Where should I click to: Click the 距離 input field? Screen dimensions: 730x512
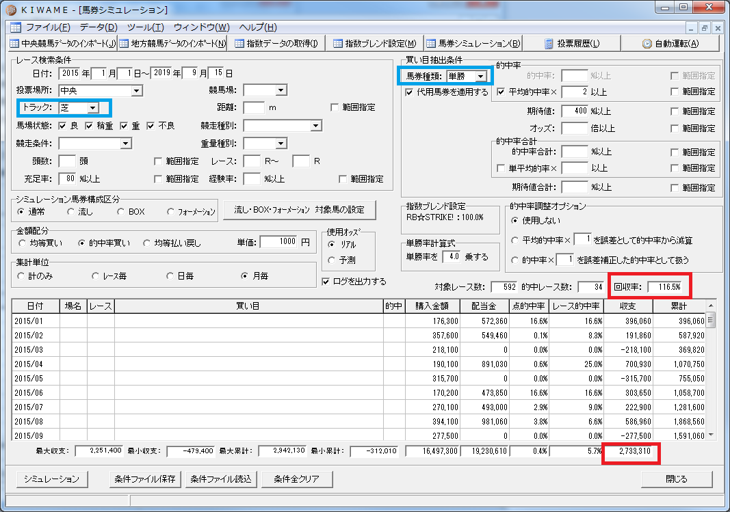pos(254,107)
